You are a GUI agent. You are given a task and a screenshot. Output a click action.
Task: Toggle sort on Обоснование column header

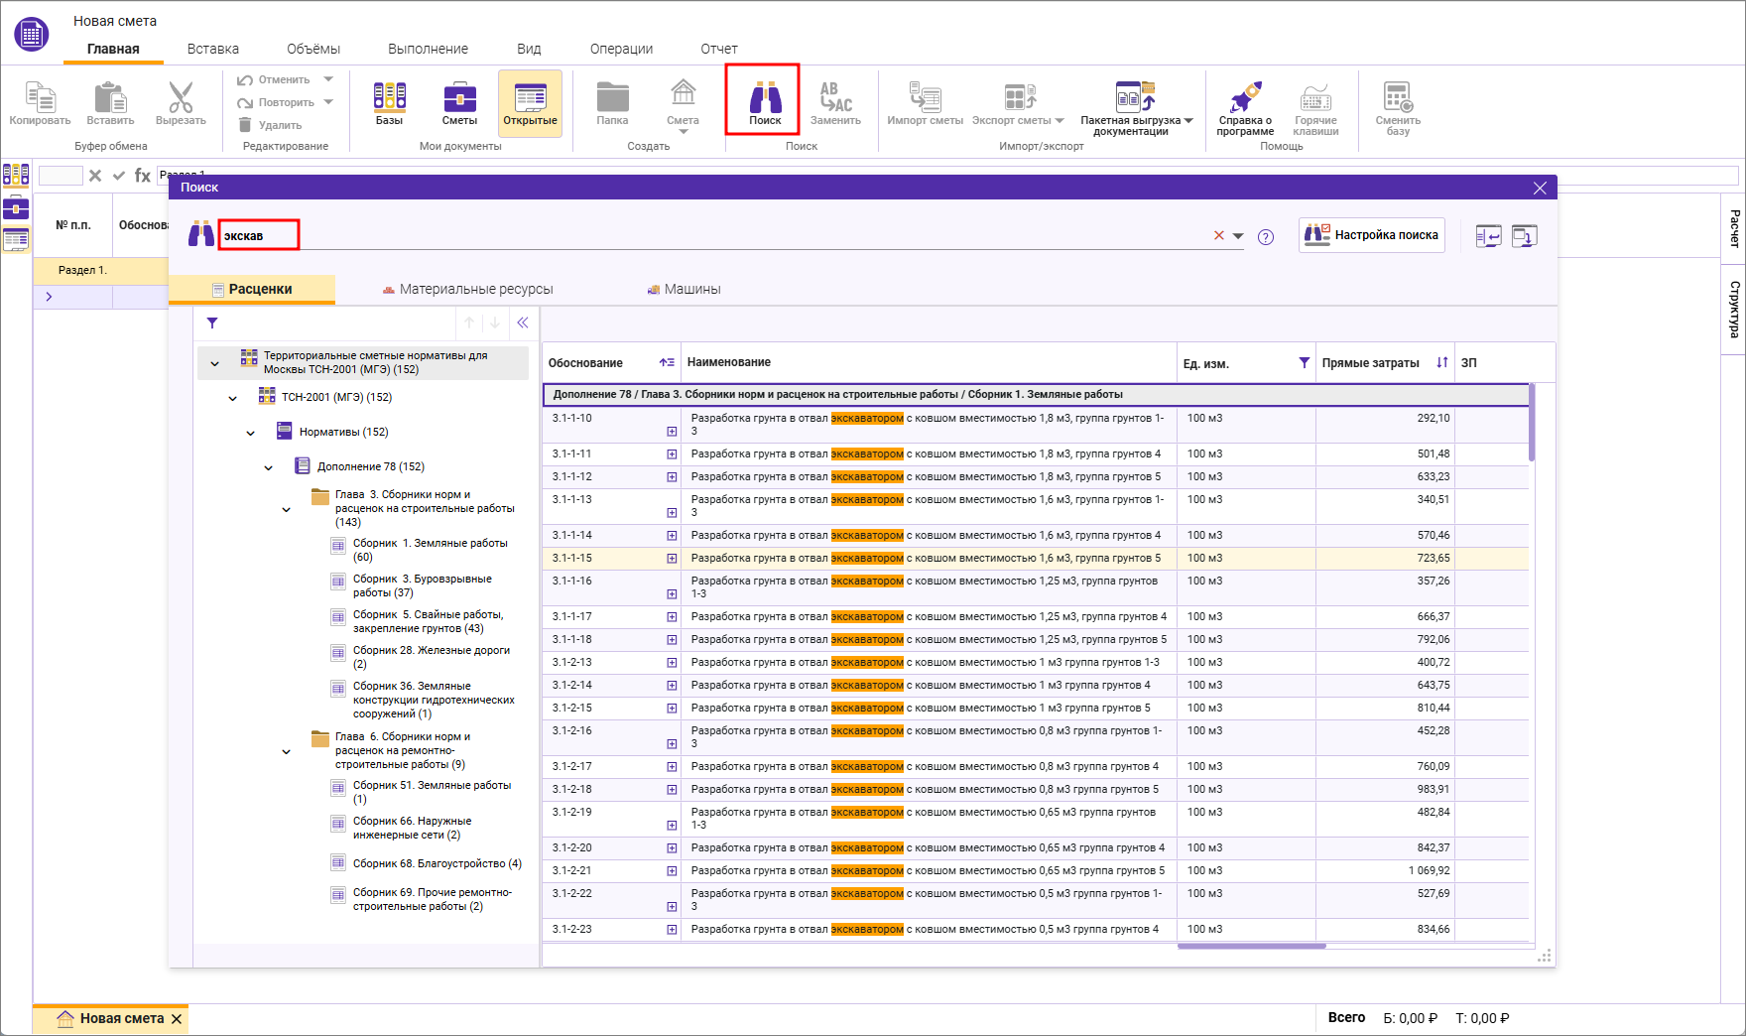(667, 363)
